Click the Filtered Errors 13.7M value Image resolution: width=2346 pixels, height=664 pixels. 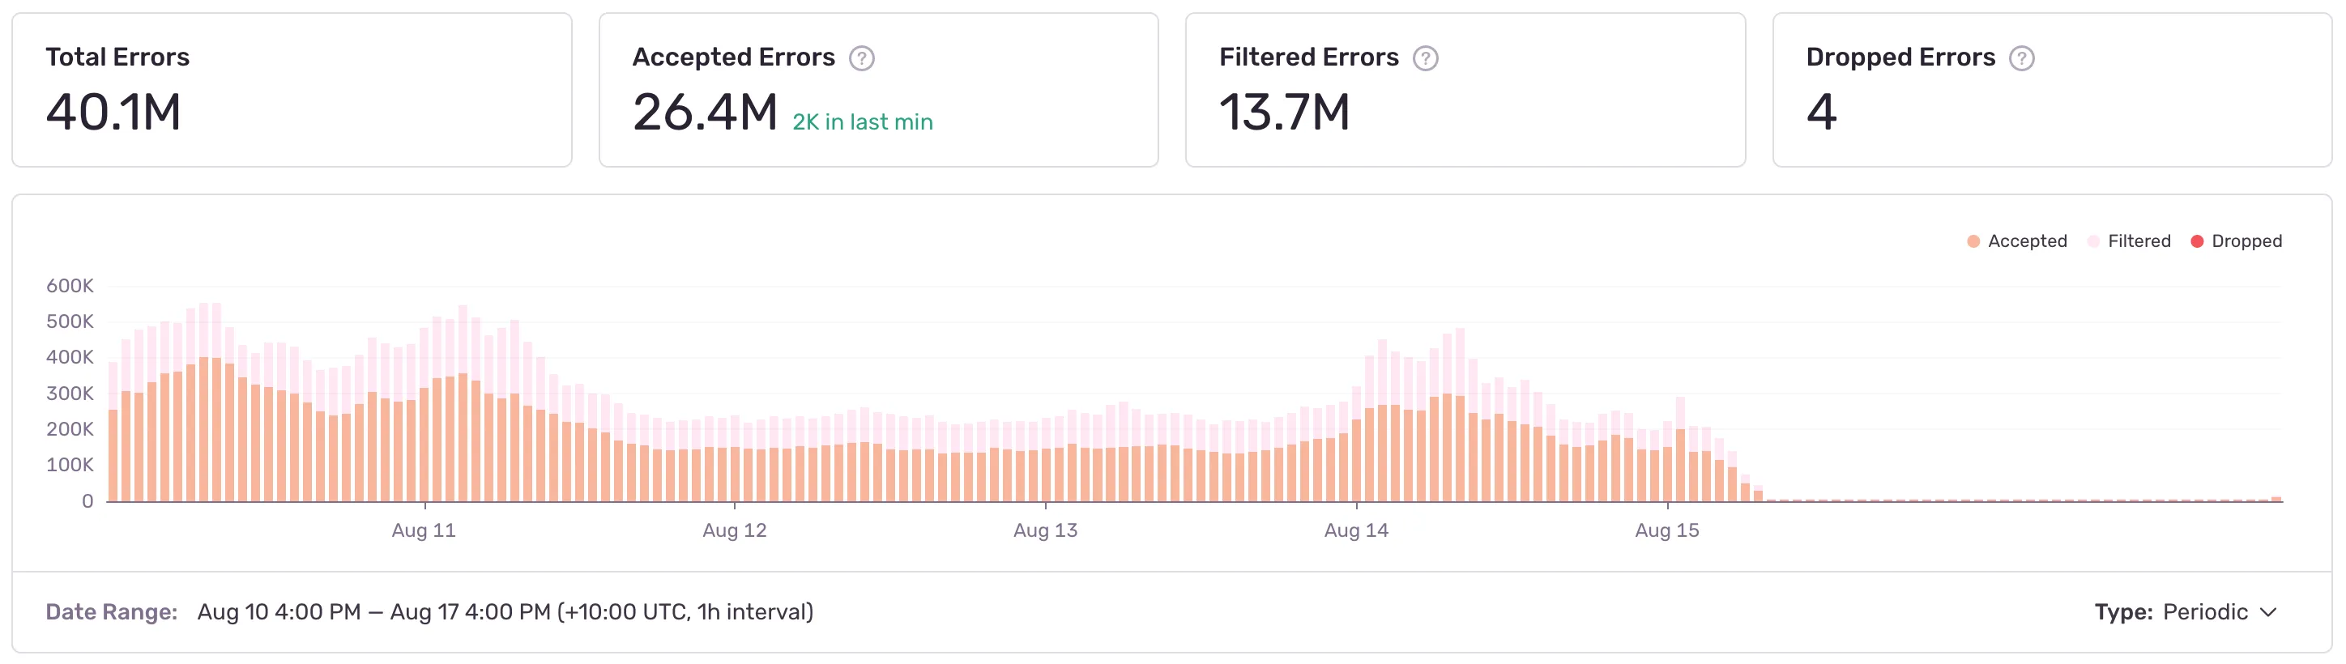pyautogui.click(x=1284, y=112)
